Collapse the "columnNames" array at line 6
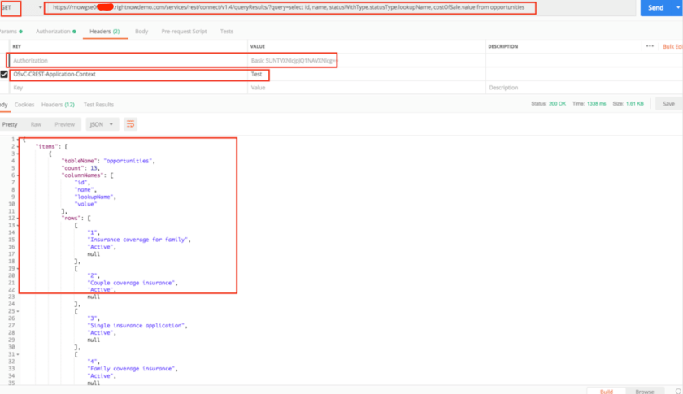Image resolution: width=683 pixels, height=394 pixels. pyautogui.click(x=16, y=175)
